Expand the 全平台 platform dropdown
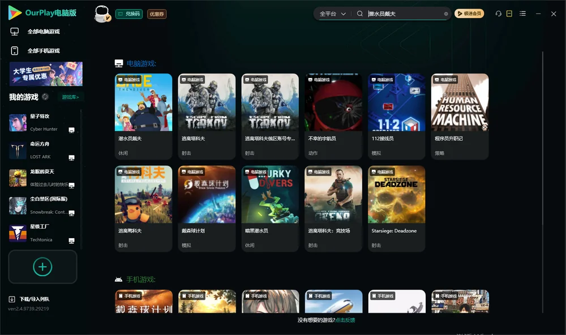566x335 pixels. click(x=332, y=14)
